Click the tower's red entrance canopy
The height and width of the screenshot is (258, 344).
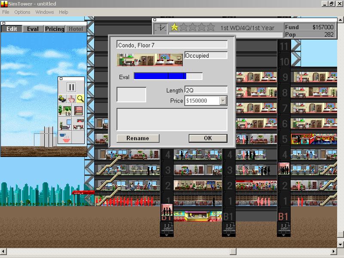(x=83, y=193)
